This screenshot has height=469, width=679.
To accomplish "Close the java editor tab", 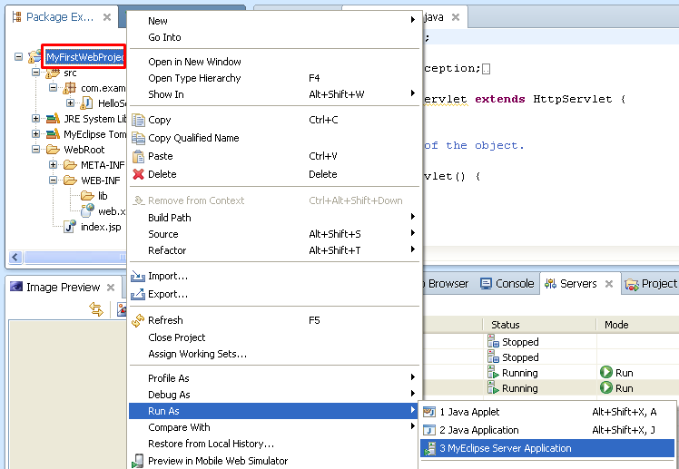I will (456, 17).
